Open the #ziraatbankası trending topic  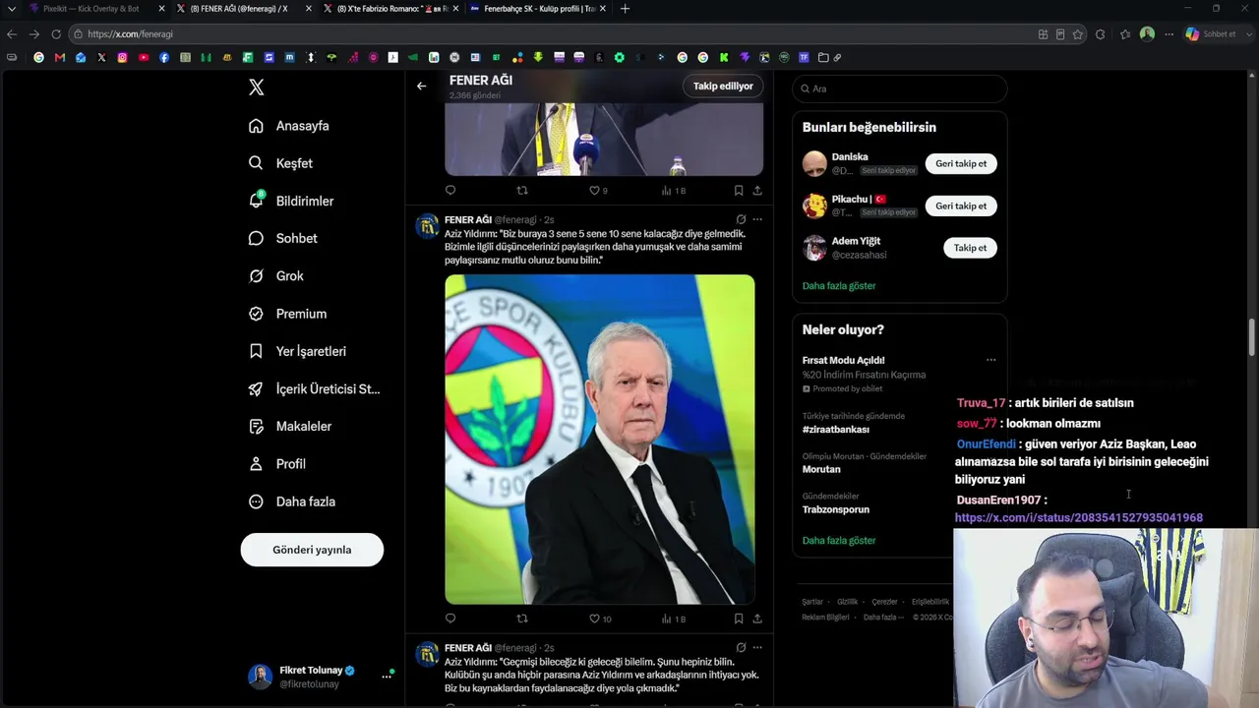(x=836, y=430)
